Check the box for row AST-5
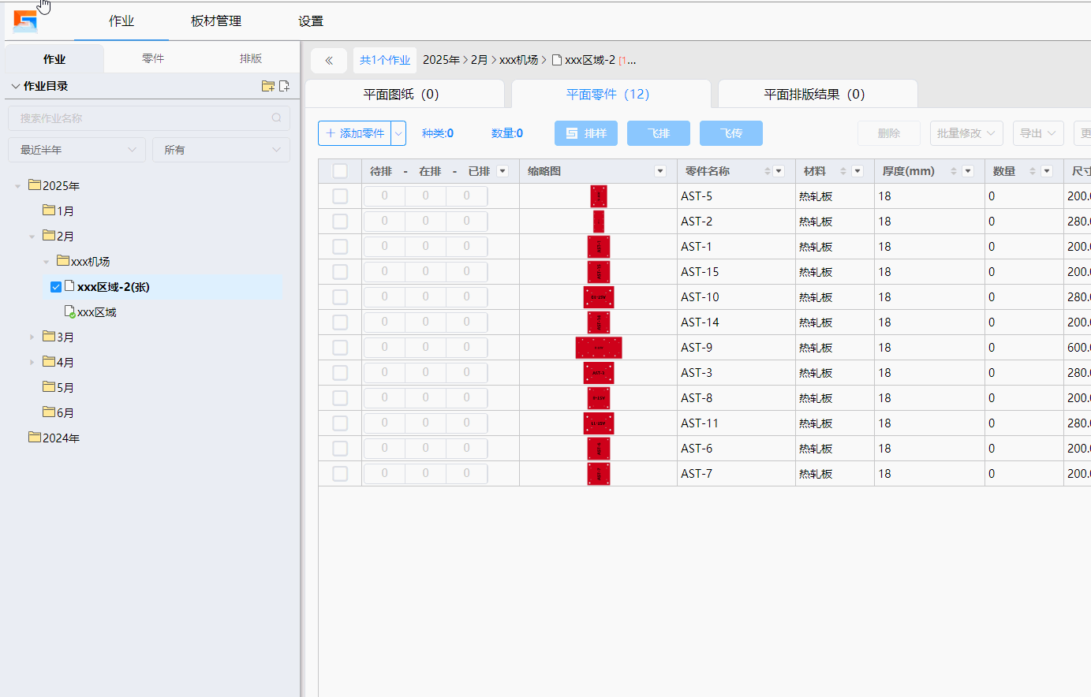 pos(340,196)
